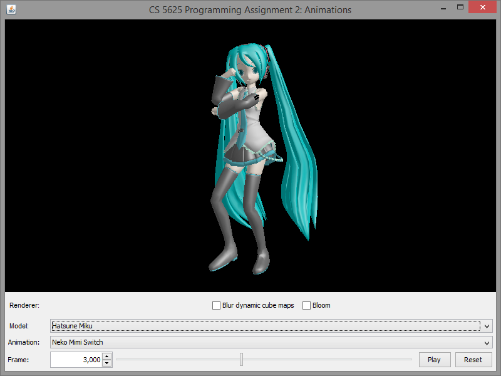This screenshot has width=501, height=376.
Task: Enable Blur dynamic cube maps checkbox
Action: (x=217, y=306)
